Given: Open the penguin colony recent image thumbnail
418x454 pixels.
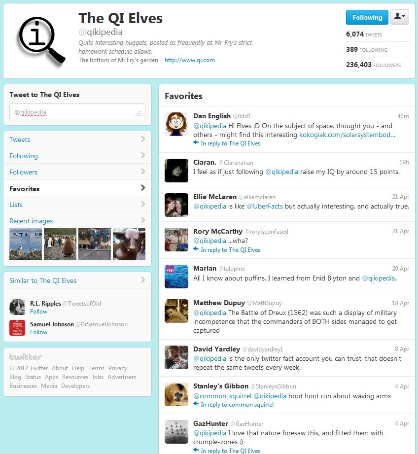Looking at the screenshot, I should 60,244.
